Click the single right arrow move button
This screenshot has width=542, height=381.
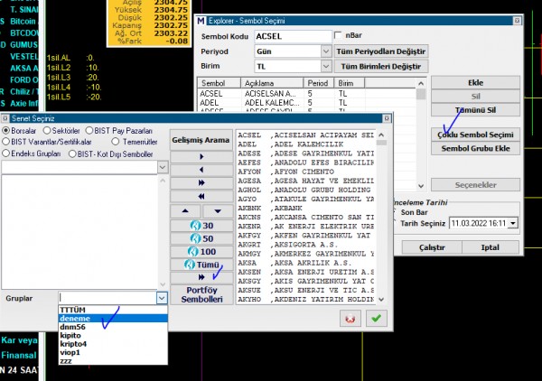point(201,157)
